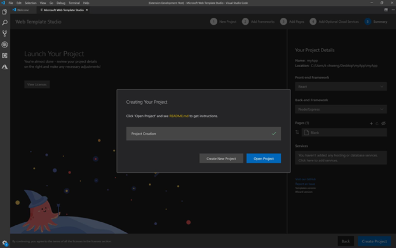This screenshot has height=248, width=396.
Task: Open the Edit menu
Action: (19, 3)
